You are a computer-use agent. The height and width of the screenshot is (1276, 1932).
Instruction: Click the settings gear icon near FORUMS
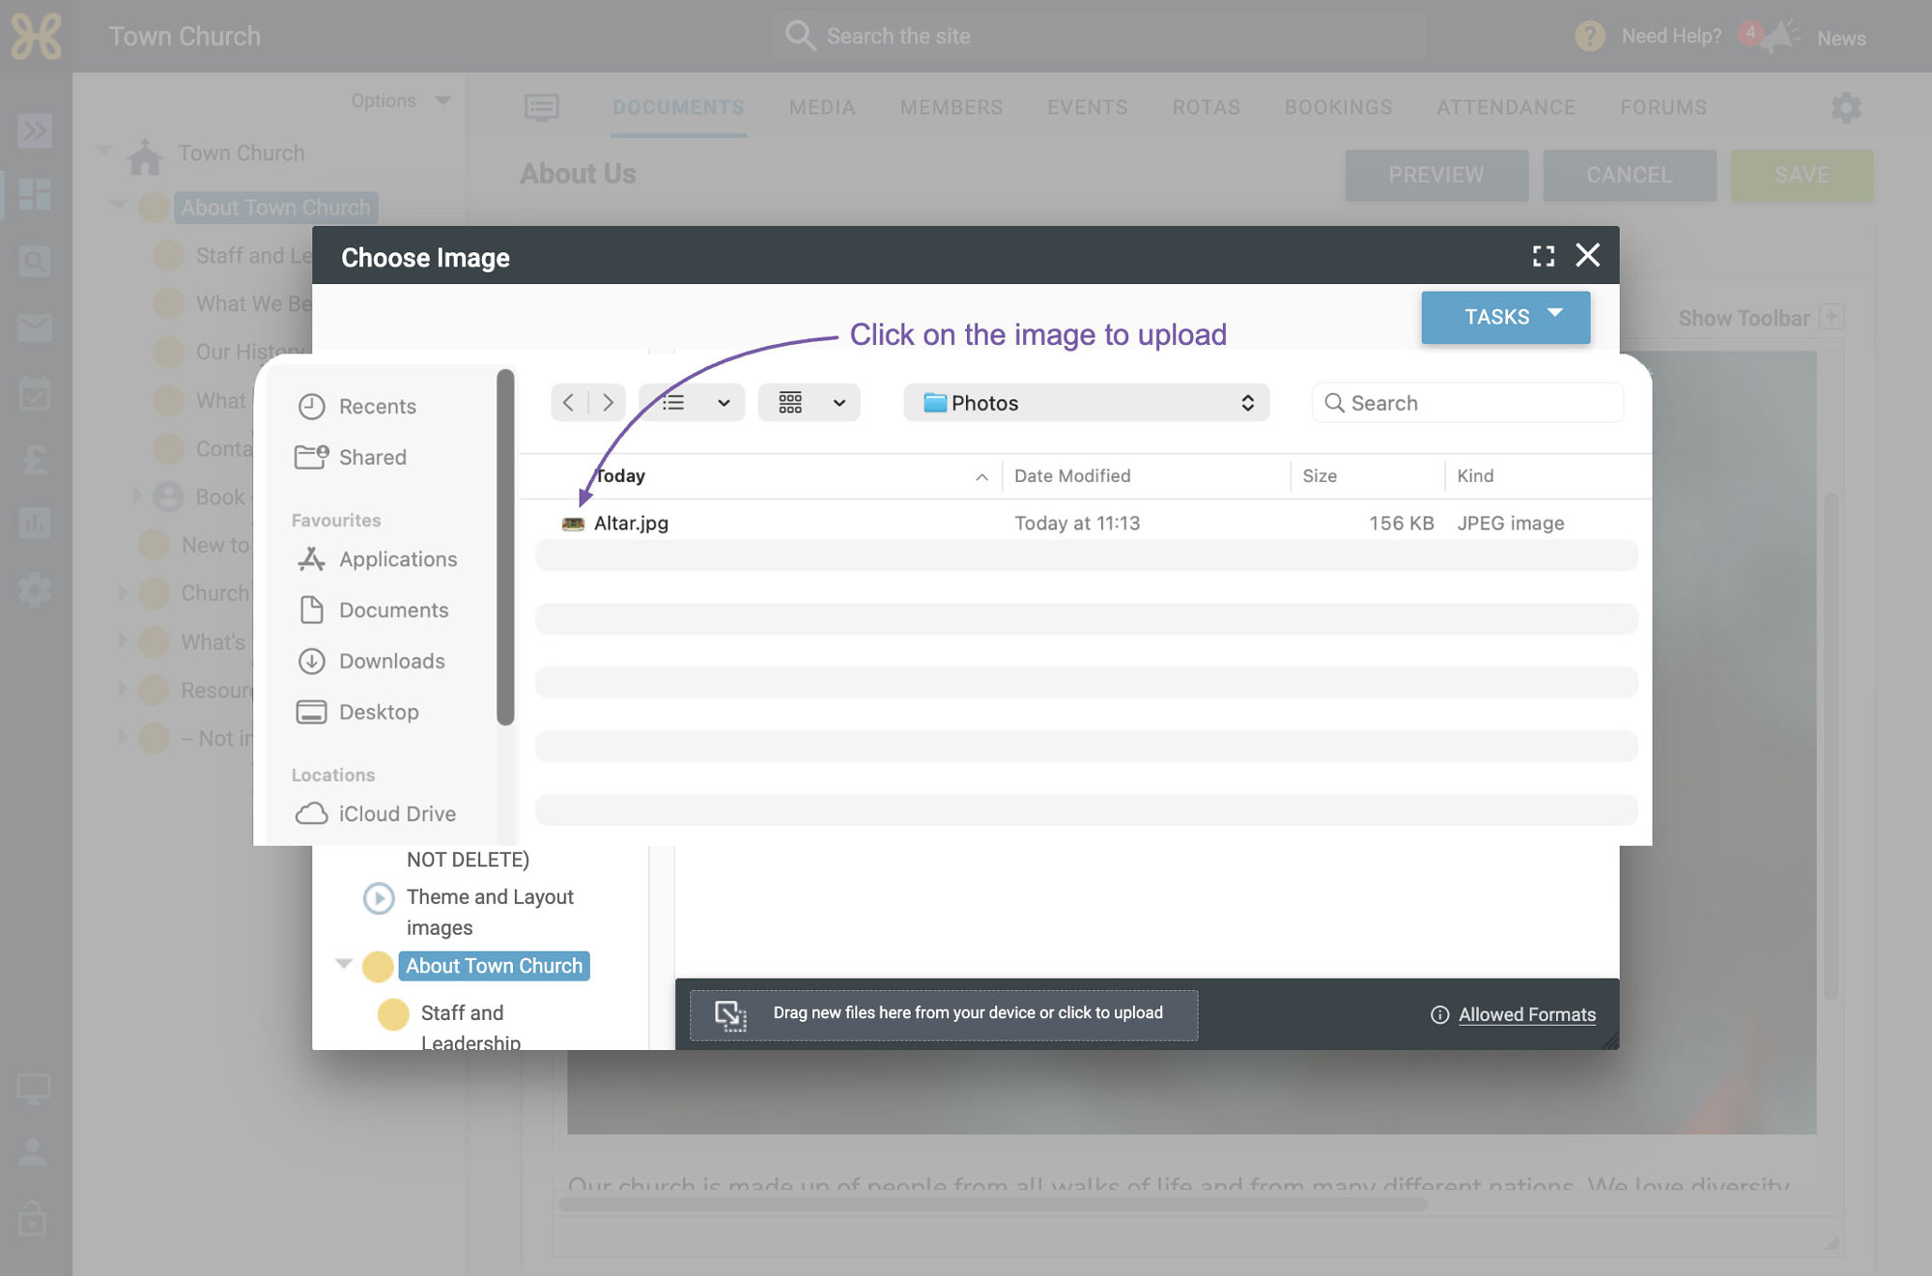tap(1846, 107)
